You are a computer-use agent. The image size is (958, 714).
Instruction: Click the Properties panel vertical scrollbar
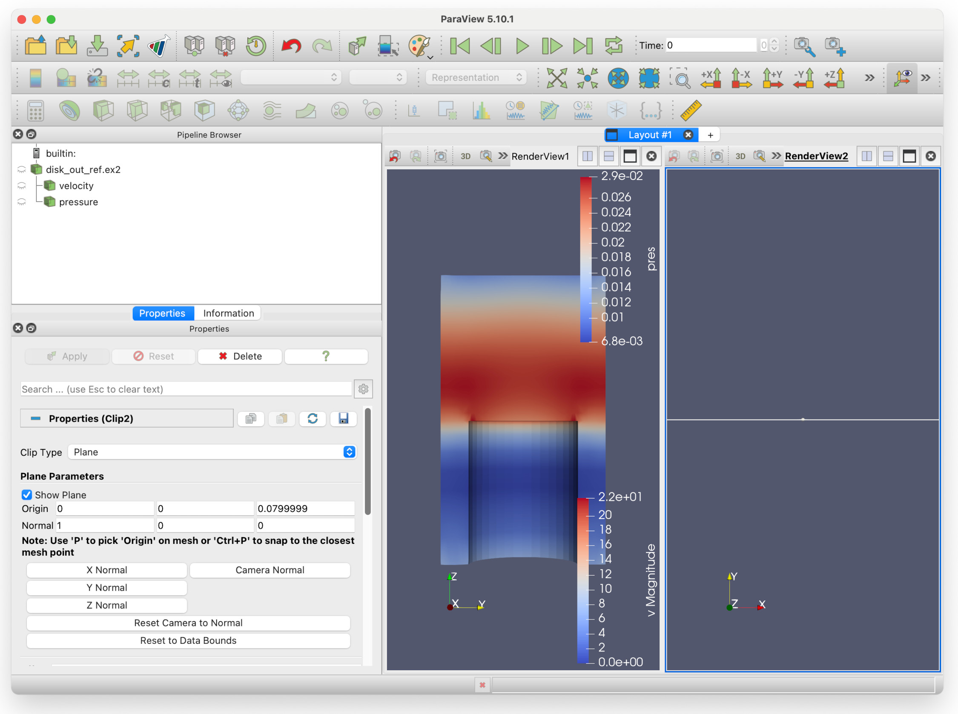pos(367,462)
